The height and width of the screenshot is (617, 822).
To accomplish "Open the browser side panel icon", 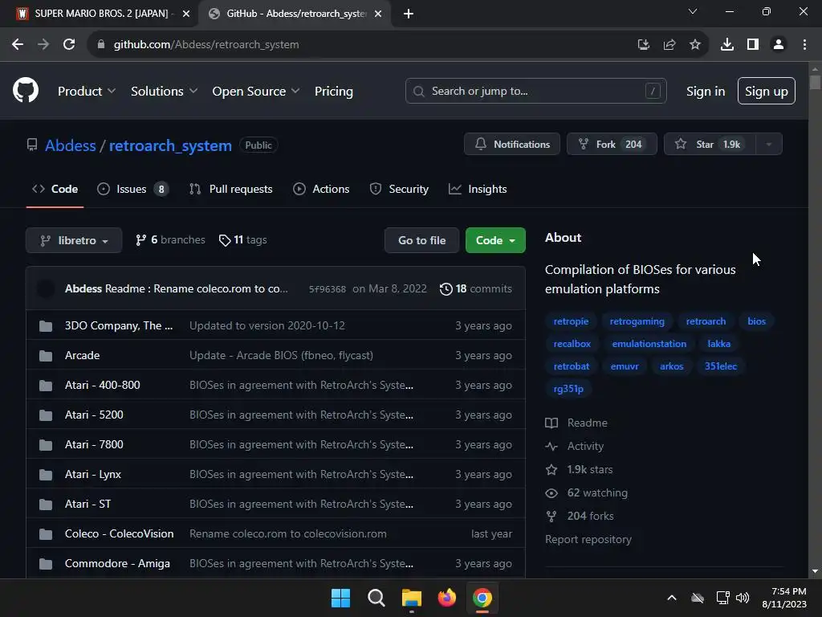I will point(753,45).
